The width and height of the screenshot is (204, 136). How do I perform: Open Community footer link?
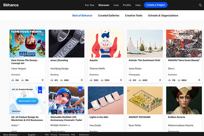64,135
